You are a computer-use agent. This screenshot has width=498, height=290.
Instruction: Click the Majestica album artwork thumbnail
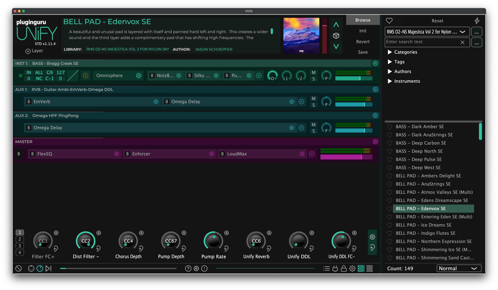tap(301, 35)
